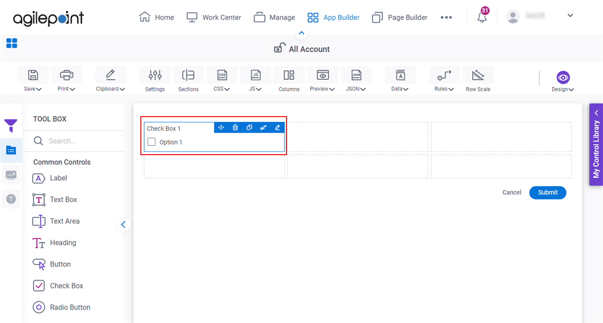
Task: Duplicate Check Box 1 with the copy icon
Action: point(249,127)
